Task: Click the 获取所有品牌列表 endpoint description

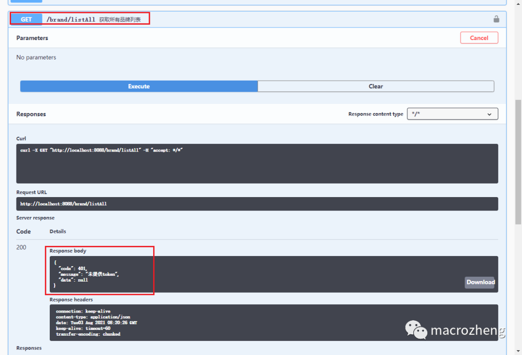Action: [120, 20]
